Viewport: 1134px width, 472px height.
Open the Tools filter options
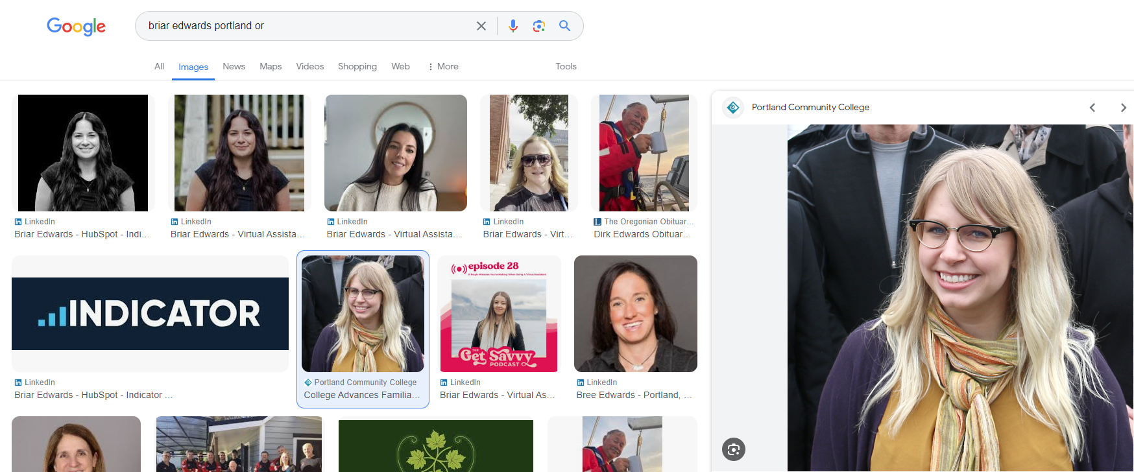[x=566, y=66]
